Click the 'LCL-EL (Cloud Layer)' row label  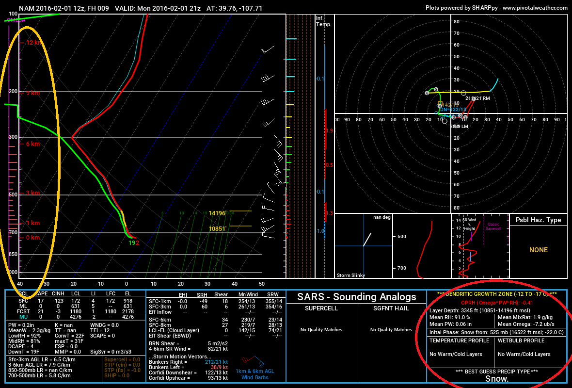click(174, 330)
